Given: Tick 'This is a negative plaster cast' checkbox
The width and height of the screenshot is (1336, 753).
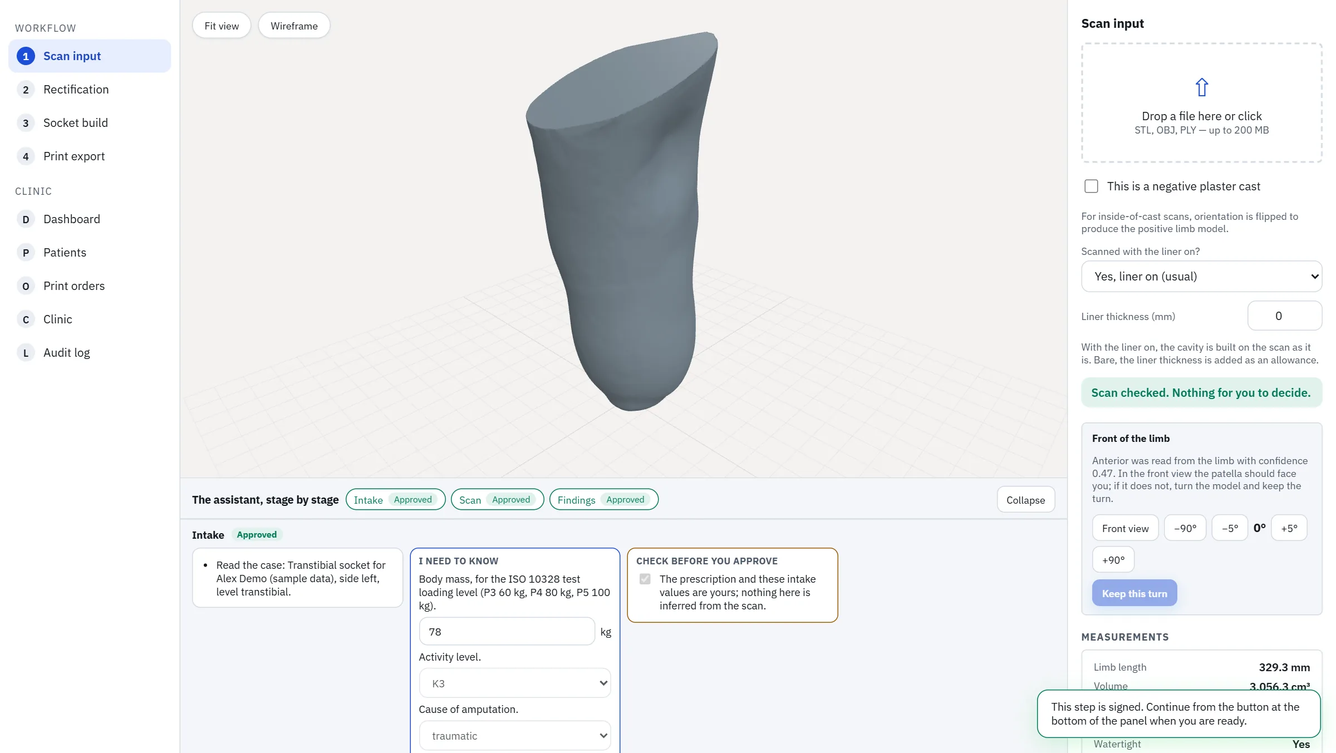Looking at the screenshot, I should coord(1091,186).
